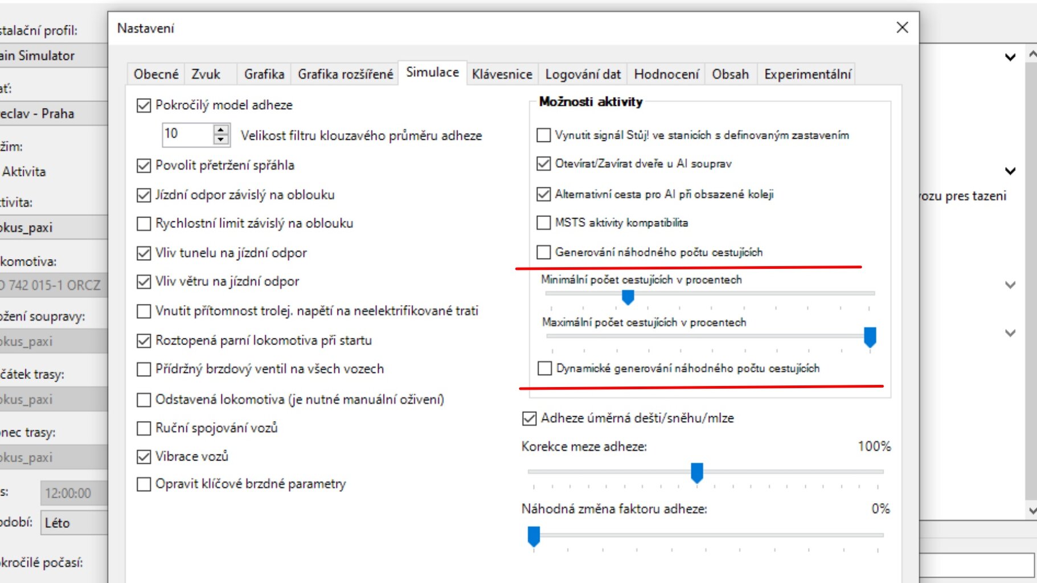The image size is (1037, 583).
Task: Uncheck Adheze úměrná dešti/sněhu/mlze
Action: pyautogui.click(x=529, y=418)
